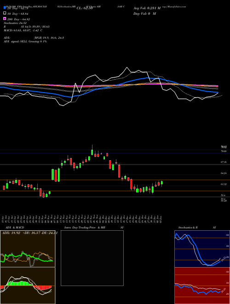Open the empty intraday trading price panel
230x304 pixels.
(92, 258)
